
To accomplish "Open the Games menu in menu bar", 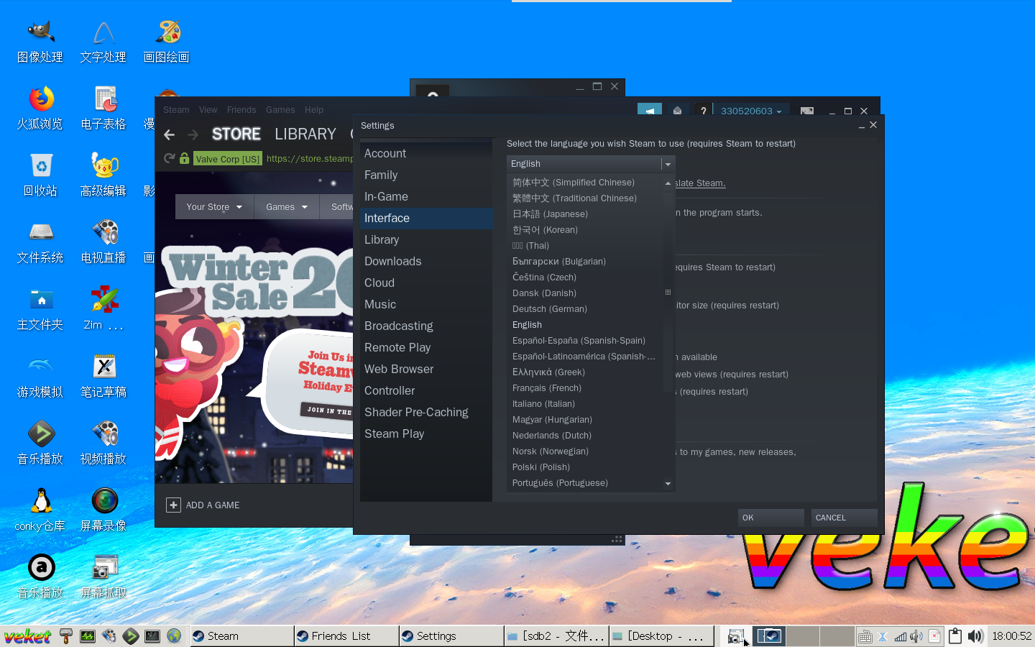I will [280, 110].
